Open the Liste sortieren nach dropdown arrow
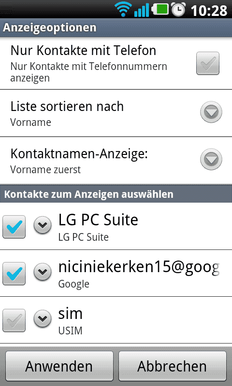Viewport: 232px width, 386px height. click(x=211, y=112)
